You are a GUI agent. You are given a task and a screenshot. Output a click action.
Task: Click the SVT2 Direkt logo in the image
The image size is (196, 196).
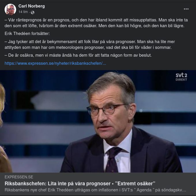coord(181,77)
